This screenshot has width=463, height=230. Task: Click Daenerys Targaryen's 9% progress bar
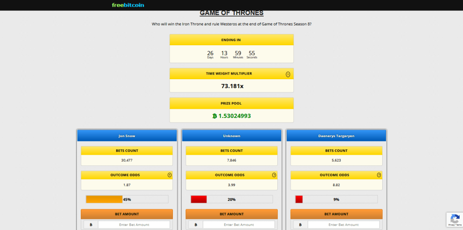tap(336, 199)
